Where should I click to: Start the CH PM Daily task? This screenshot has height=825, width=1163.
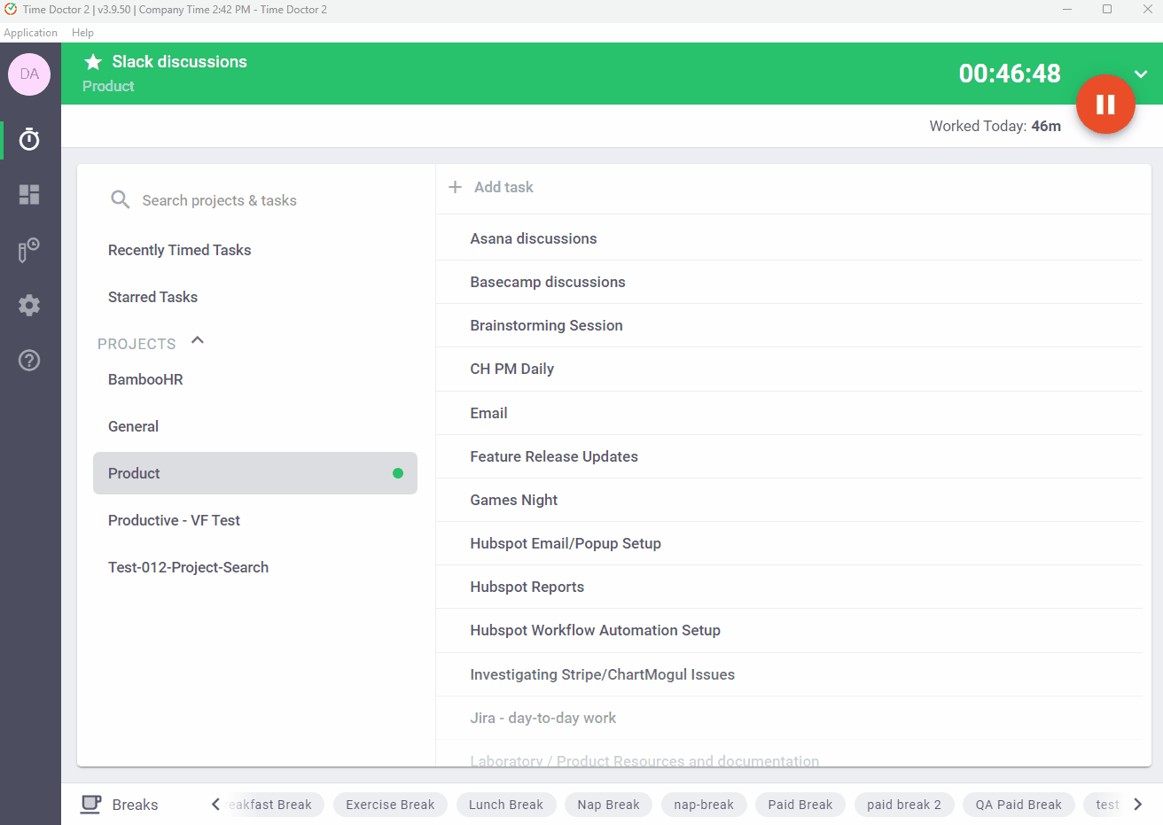pos(789,369)
